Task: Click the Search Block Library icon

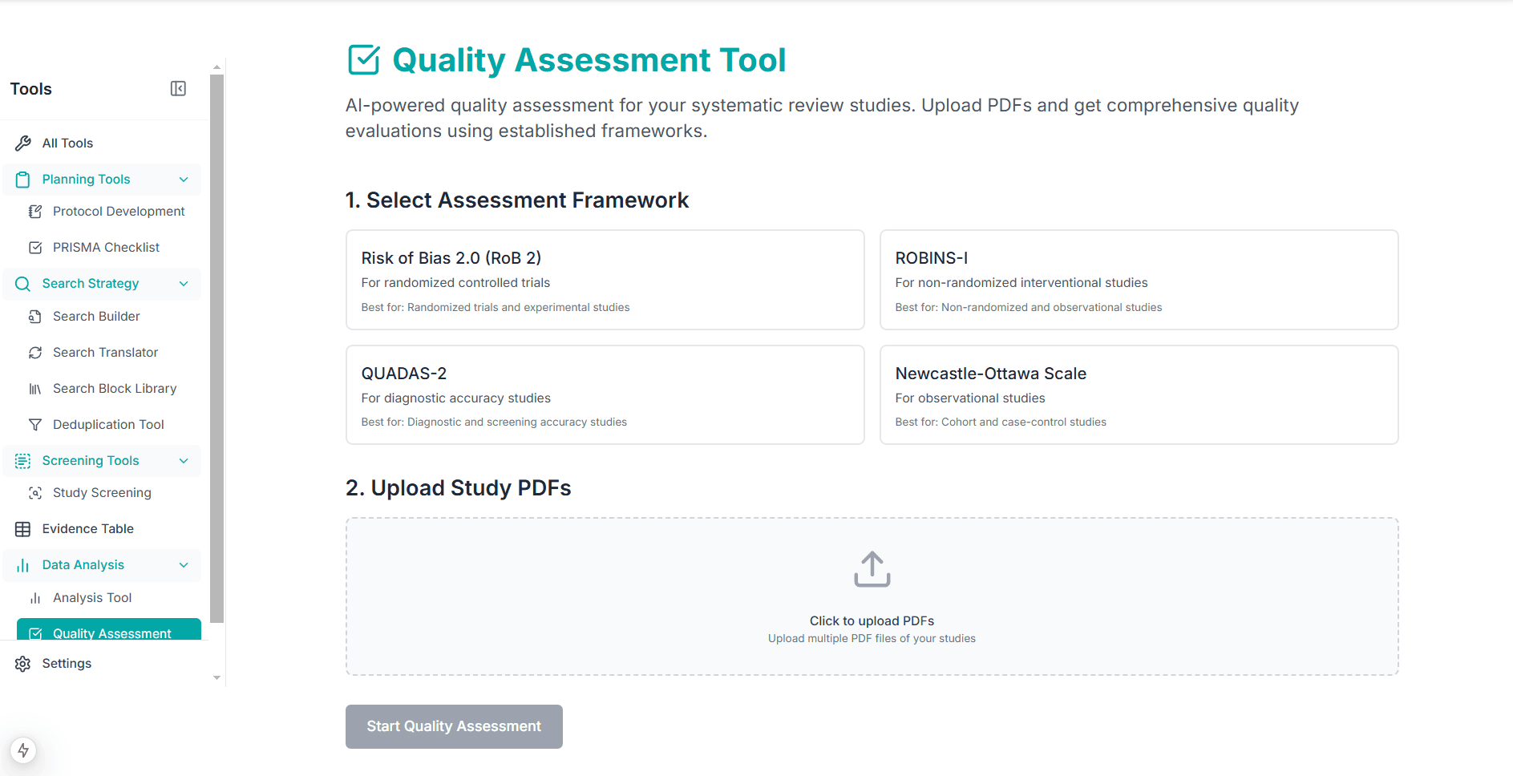Action: point(35,388)
